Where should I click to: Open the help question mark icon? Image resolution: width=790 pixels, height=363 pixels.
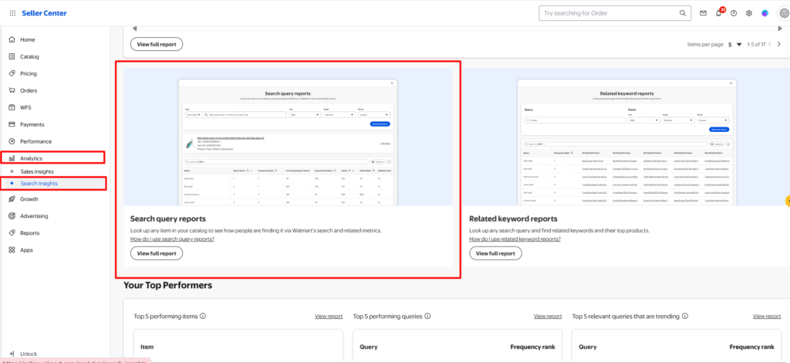[x=734, y=13]
